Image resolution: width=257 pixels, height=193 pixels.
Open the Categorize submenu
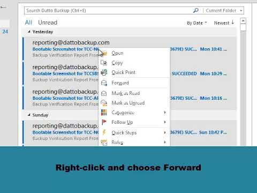134,113
